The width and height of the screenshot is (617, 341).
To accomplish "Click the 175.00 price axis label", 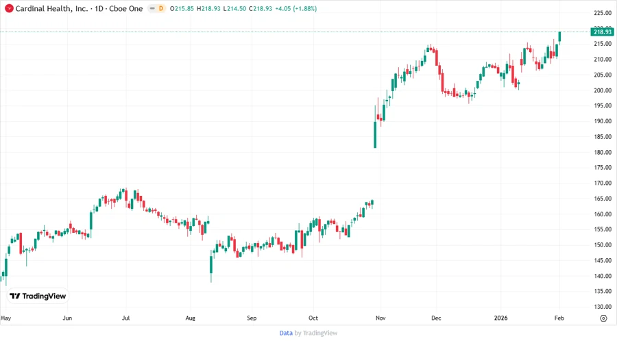I will tap(603, 167).
